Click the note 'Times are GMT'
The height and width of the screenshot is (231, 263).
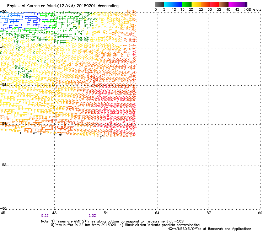click(68, 221)
